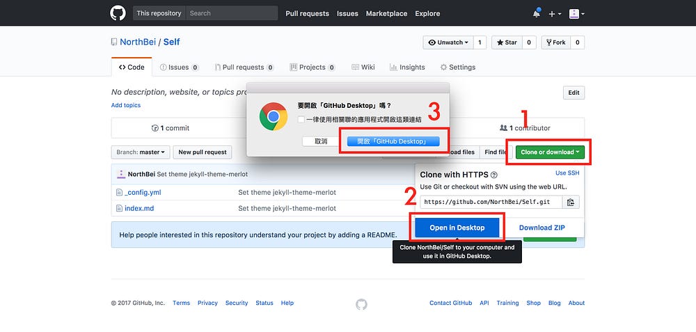Click Edit description button
This screenshot has height=332, width=696.
574,93
